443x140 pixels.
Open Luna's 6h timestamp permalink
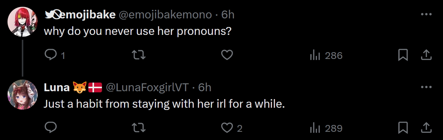(205, 87)
